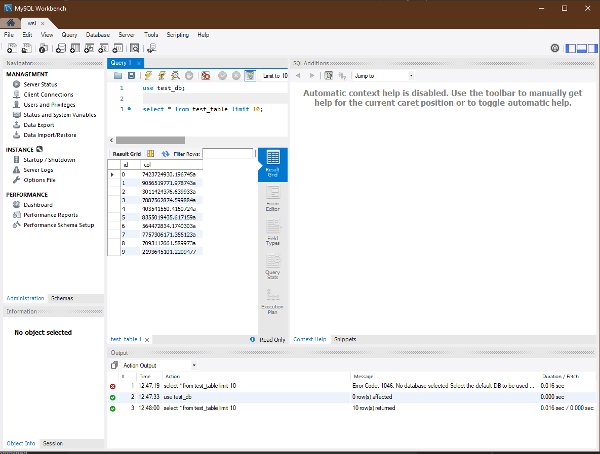Viewport: 600px width, 454px height.
Task: Open SQL script file folder icon
Action: pyautogui.click(x=118, y=76)
